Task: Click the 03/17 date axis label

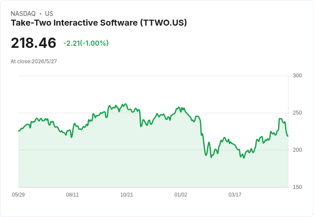Action: (235, 194)
